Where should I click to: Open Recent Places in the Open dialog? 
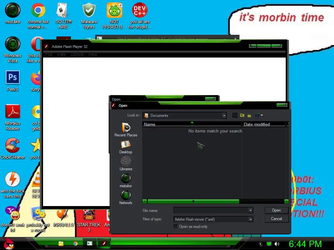(126, 130)
